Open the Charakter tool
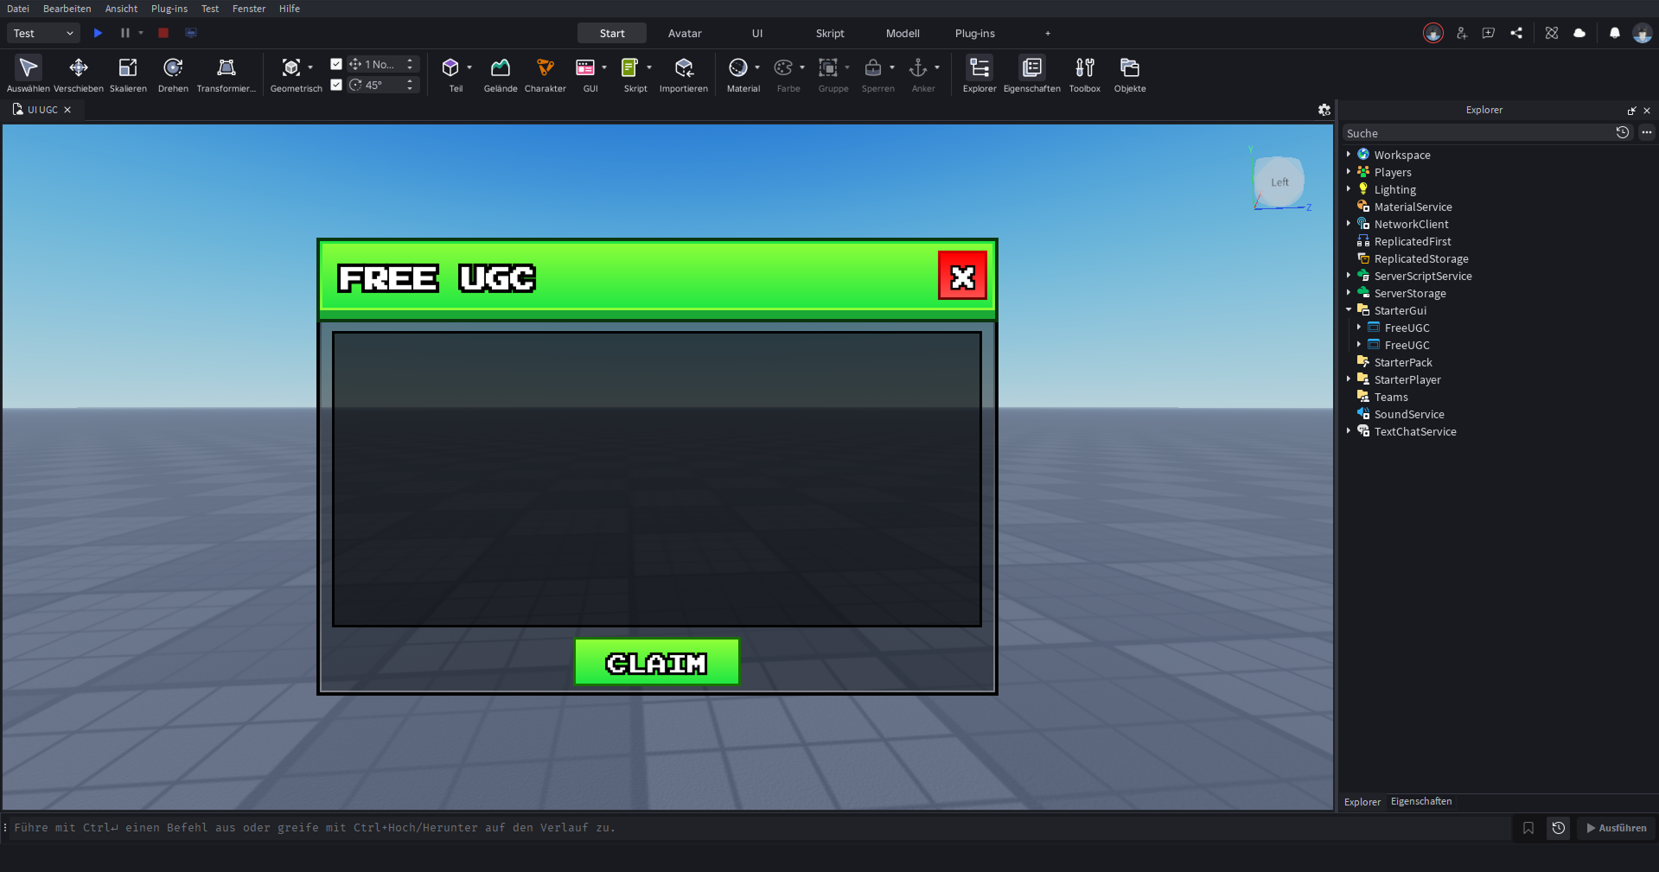 click(x=546, y=73)
